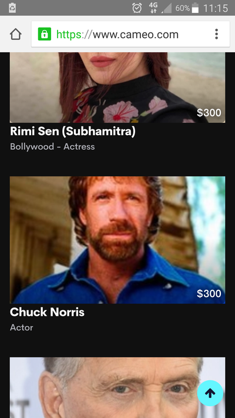This screenshot has height=418, width=235.
Task: Tap the 11:15 clock in status bar
Action: click(x=216, y=8)
